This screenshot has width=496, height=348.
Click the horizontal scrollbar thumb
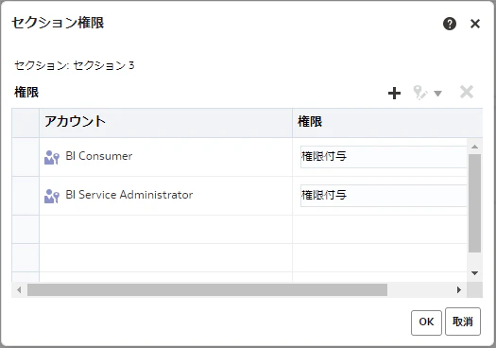click(207, 289)
